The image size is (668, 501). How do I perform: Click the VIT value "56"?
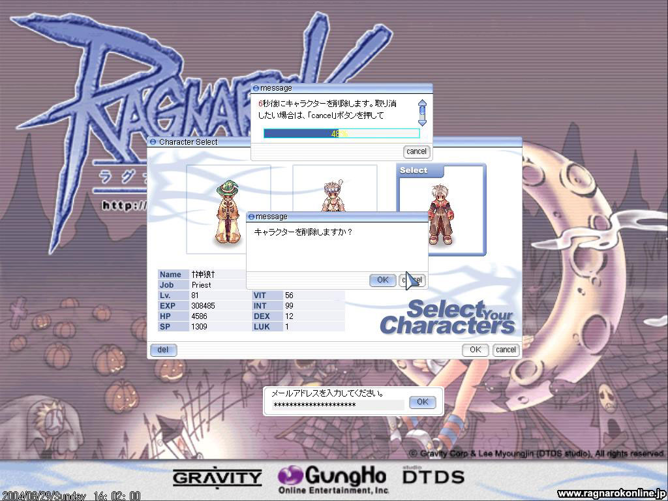coord(289,296)
